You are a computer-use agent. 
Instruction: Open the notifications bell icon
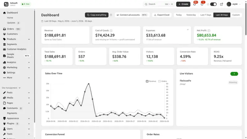pos(195,4)
